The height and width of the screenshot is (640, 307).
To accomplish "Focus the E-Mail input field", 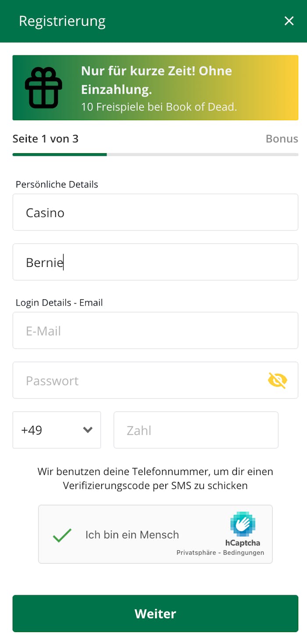I will pyautogui.click(x=155, y=331).
